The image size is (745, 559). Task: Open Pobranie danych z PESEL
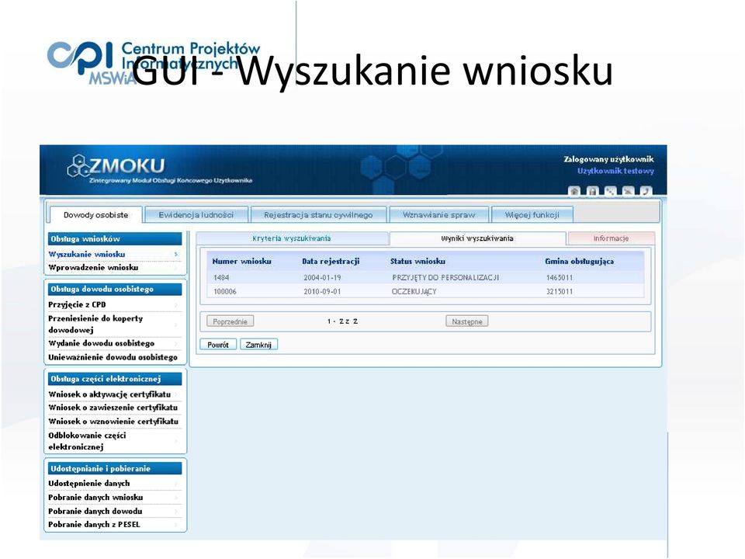[94, 525]
